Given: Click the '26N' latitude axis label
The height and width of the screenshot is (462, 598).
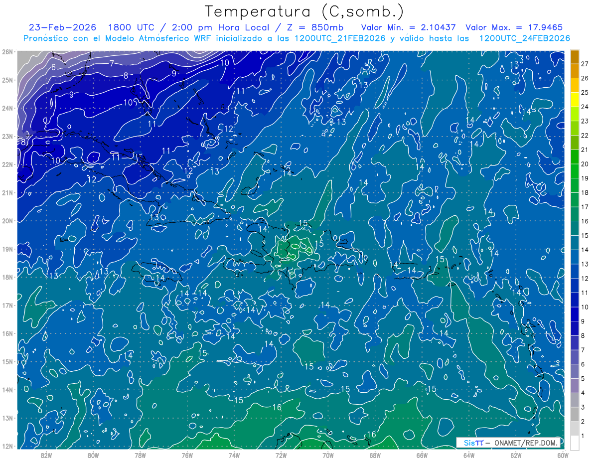Looking at the screenshot, I should click(7, 52).
